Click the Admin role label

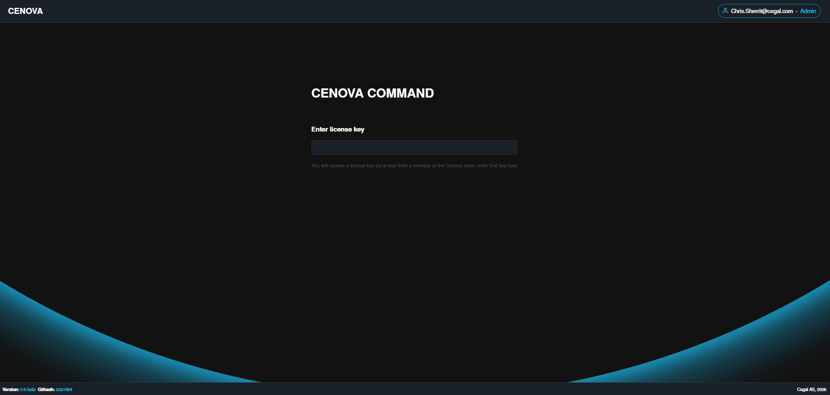click(x=808, y=11)
